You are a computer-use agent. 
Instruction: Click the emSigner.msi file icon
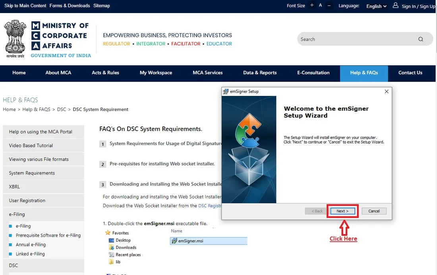point(174,241)
